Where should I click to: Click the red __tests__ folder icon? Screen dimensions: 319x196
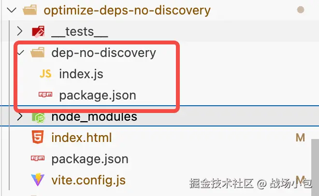tap(38, 32)
